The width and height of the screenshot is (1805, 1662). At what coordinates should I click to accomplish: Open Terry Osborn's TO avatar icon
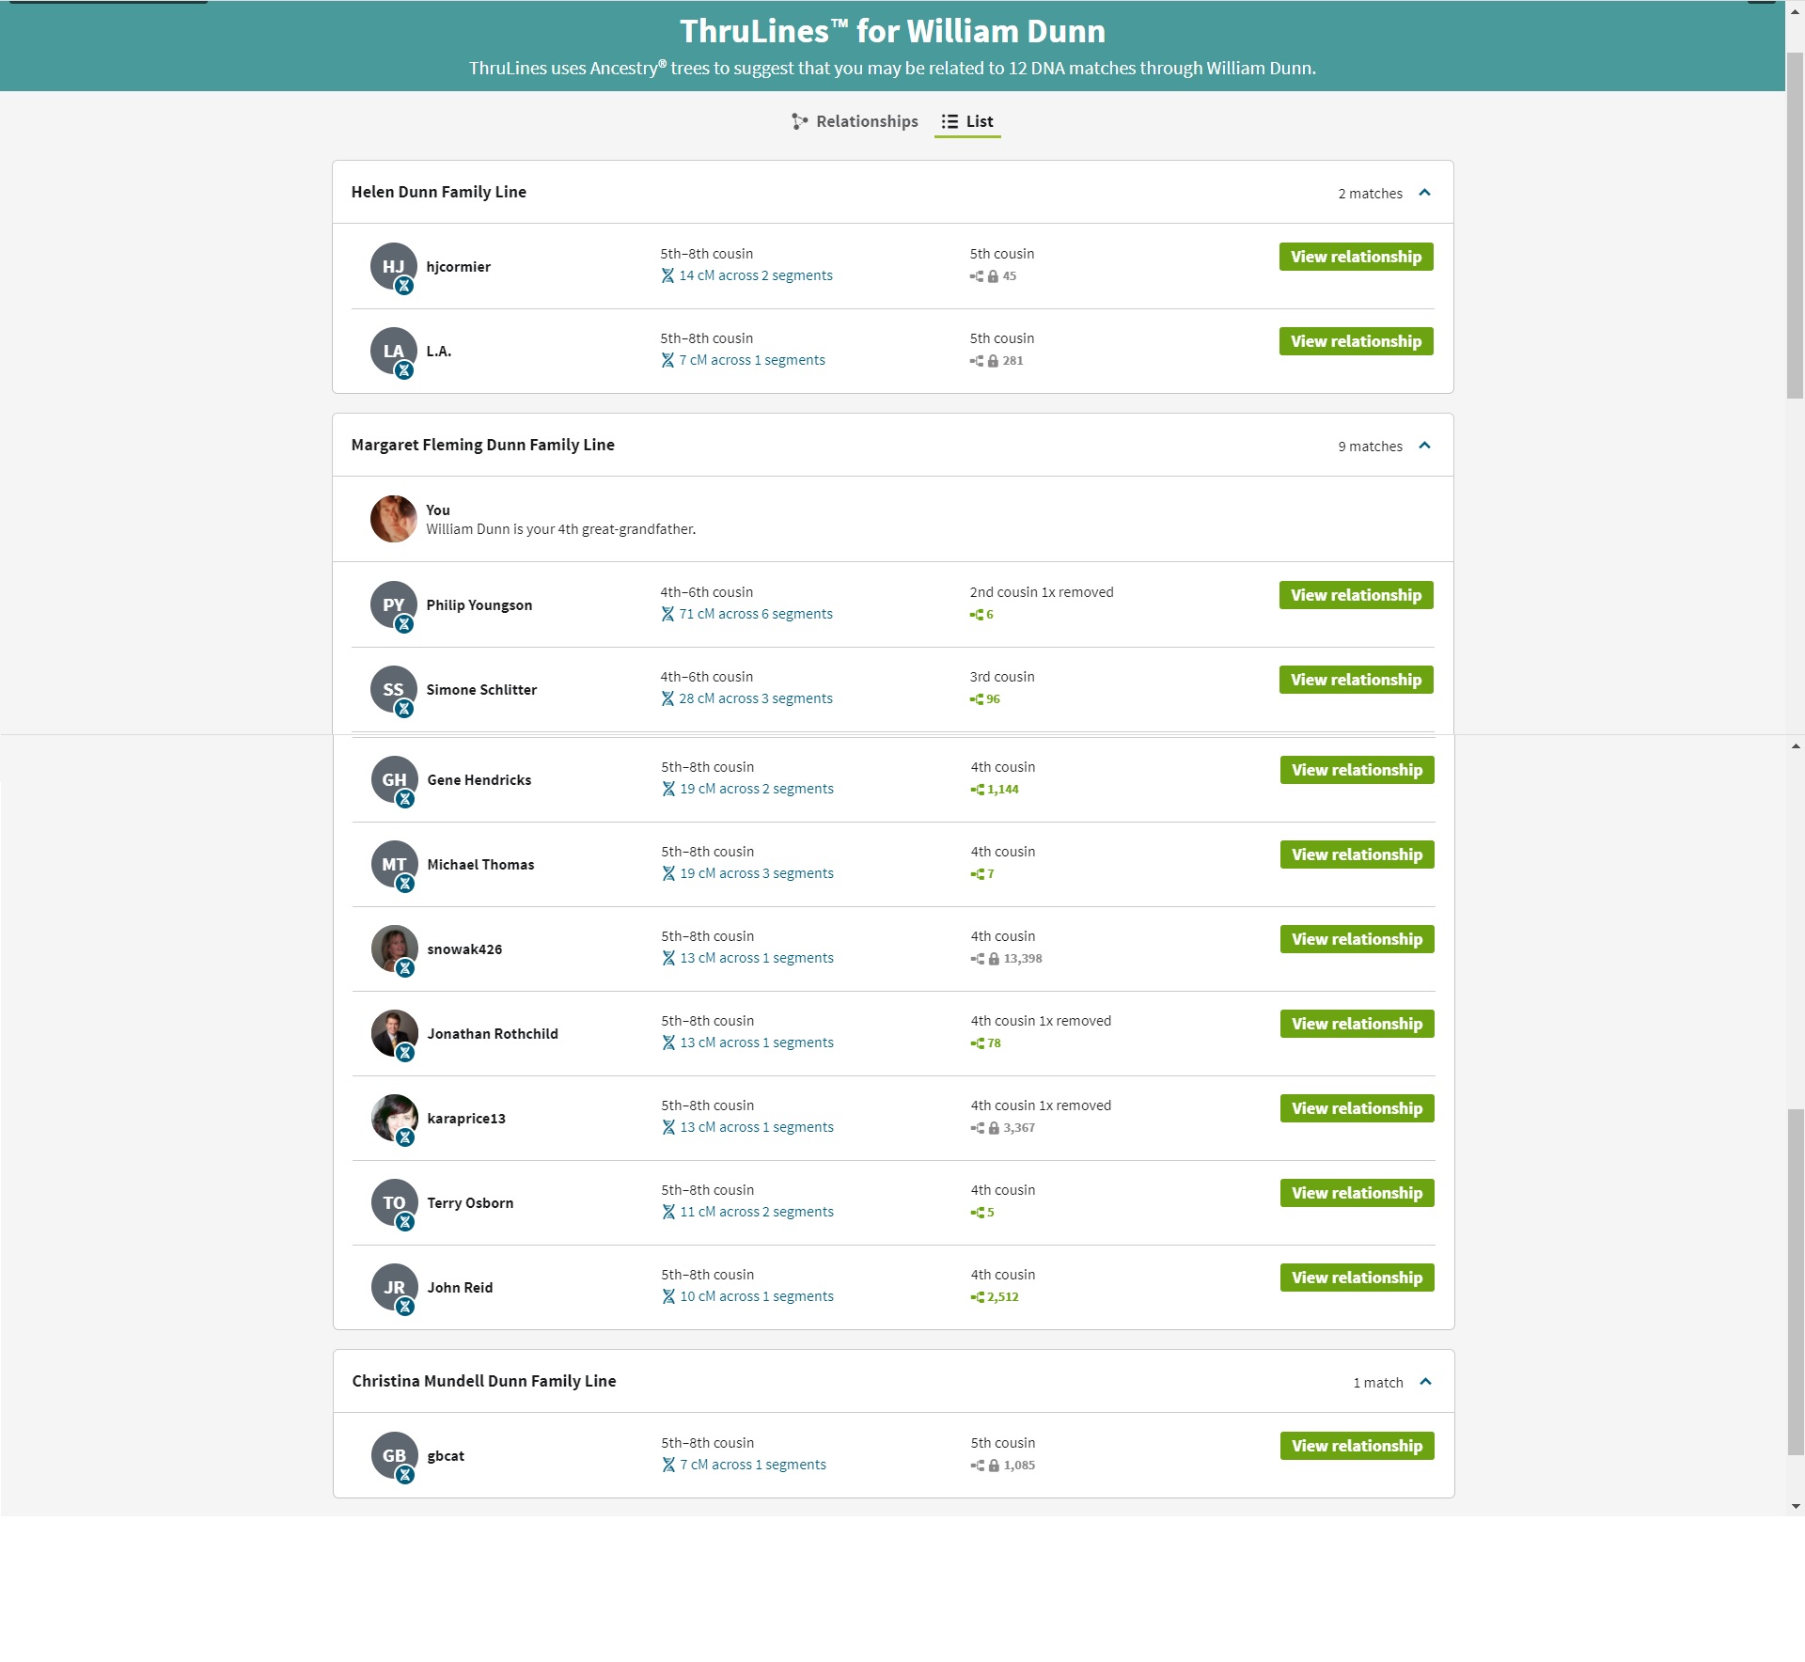(394, 1202)
